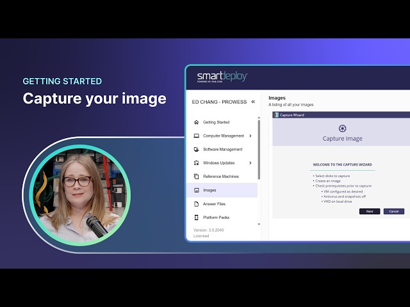The height and width of the screenshot is (307, 410).
Task: Click the 'ED CHANG - PROWESS' account name
Action: (x=219, y=102)
